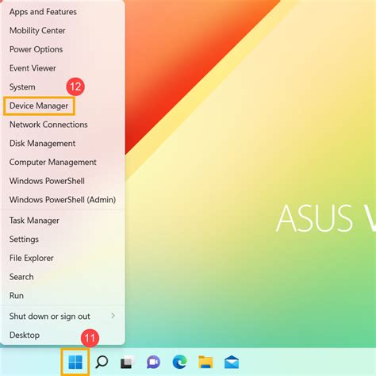Open Device Manager
This screenshot has height=376, width=376.
pos(63,106)
